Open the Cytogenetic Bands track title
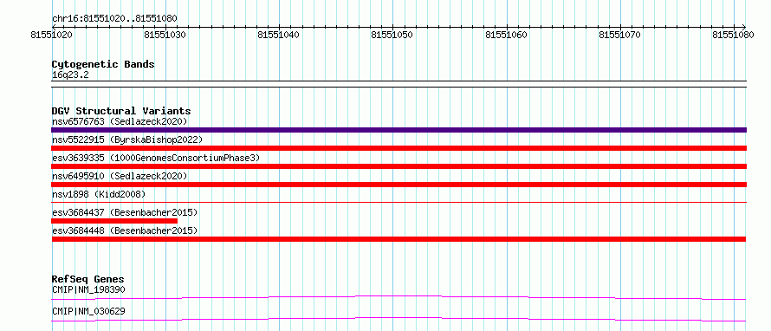This screenshot has width=771, height=331. (103, 64)
